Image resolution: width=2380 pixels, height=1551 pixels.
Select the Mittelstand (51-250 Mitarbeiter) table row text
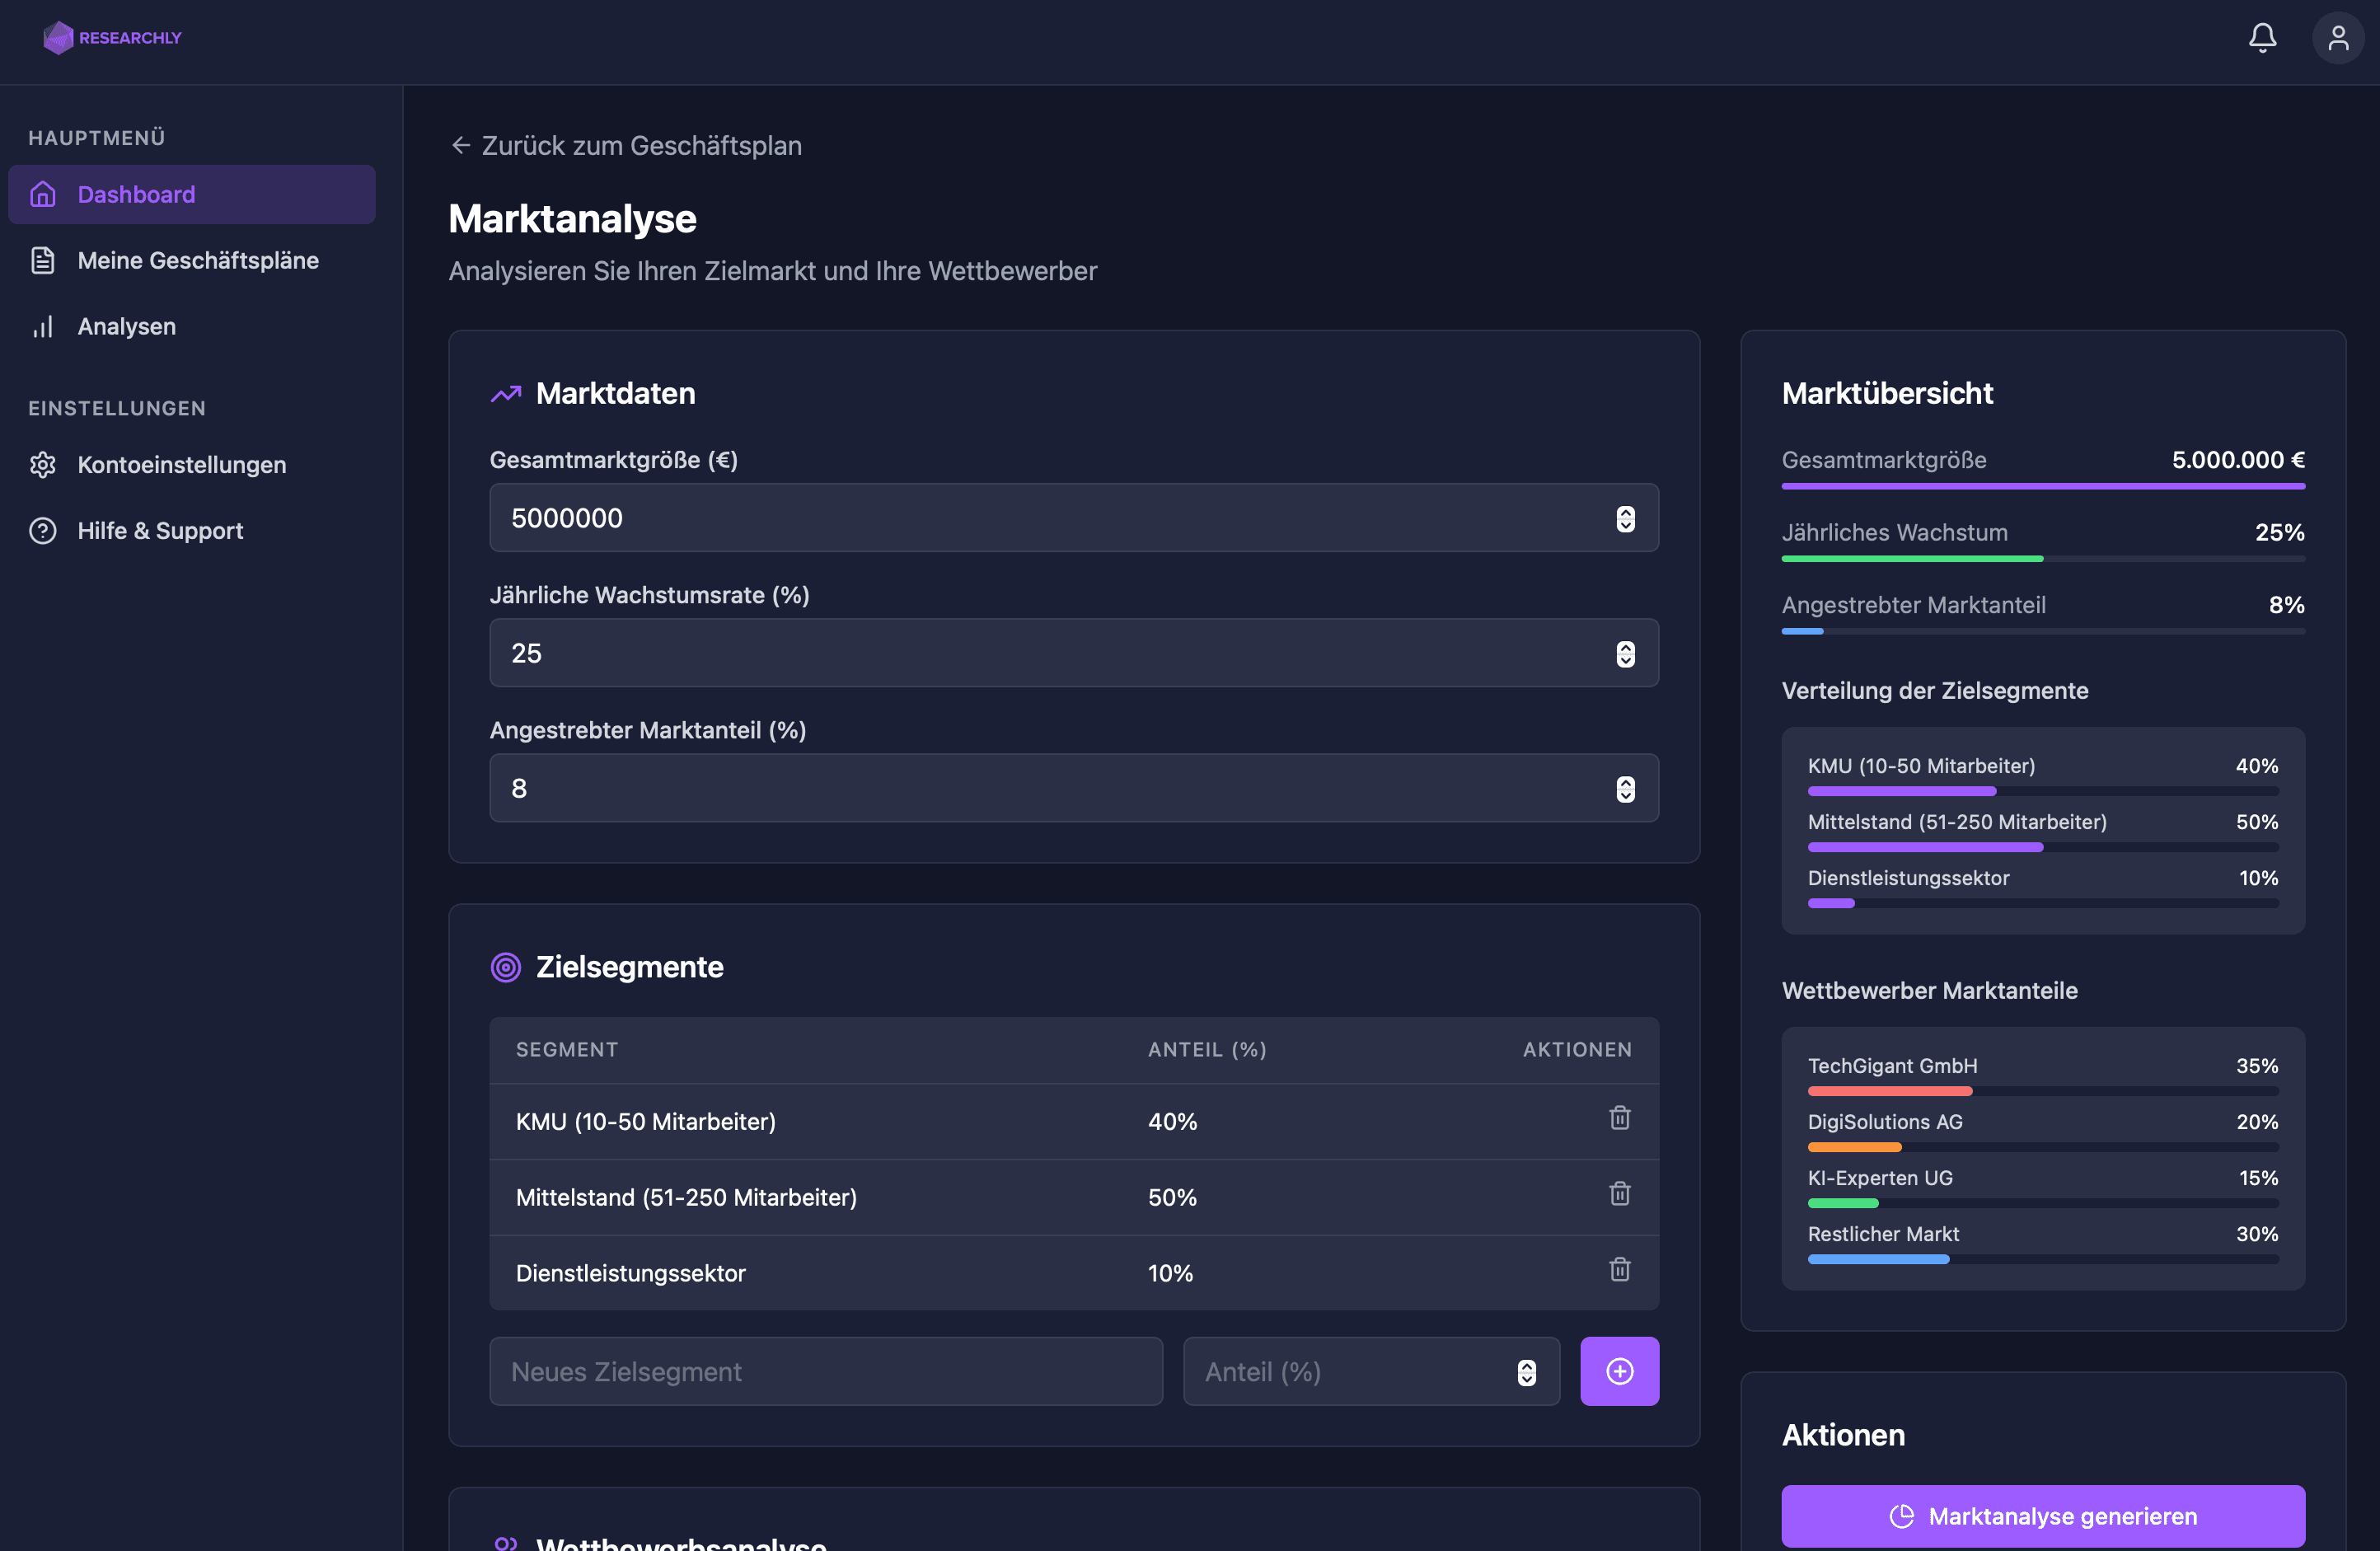pos(686,1197)
